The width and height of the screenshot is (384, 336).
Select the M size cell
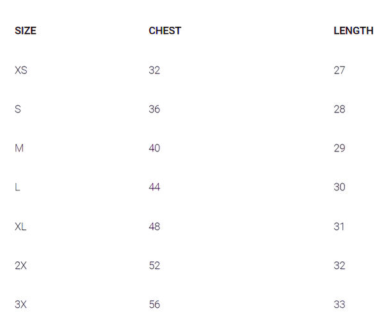coord(19,148)
